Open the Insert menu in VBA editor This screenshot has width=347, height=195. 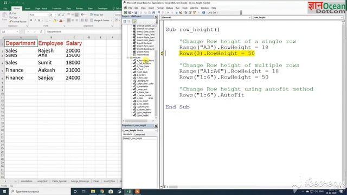click(151, 8)
